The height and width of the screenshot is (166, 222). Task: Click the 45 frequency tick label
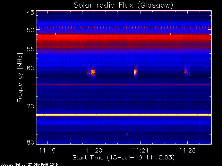coord(31,12)
